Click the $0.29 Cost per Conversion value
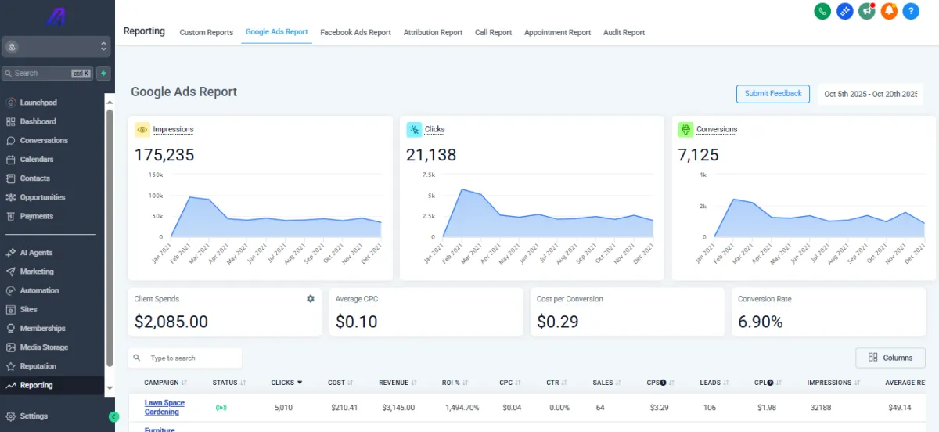This screenshot has height=432, width=939. tap(559, 322)
